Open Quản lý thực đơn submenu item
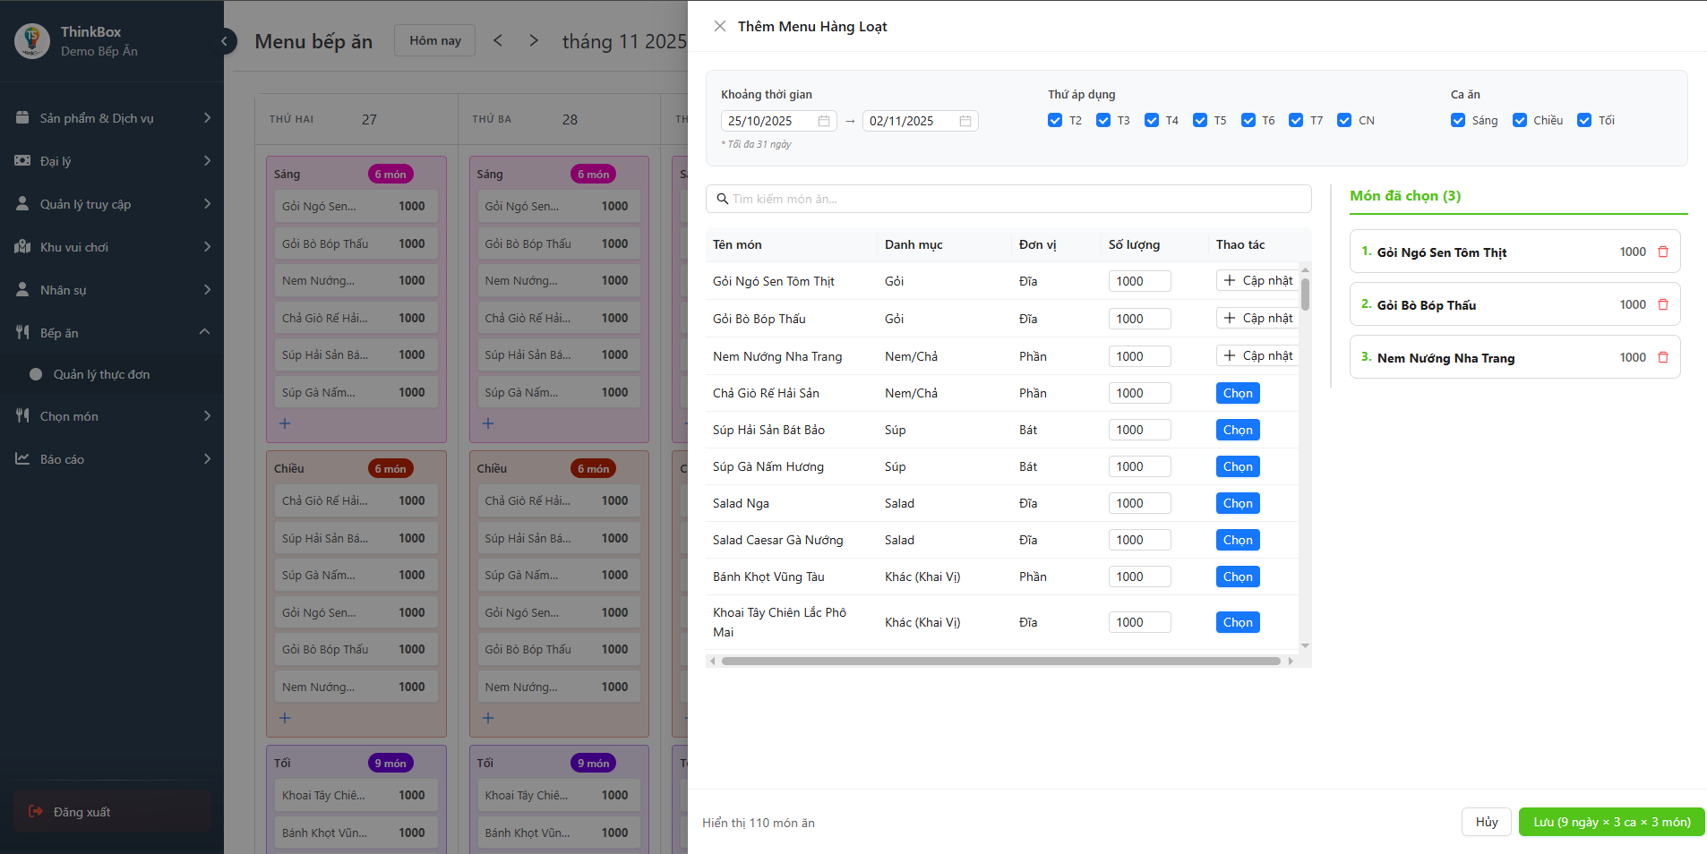 tap(101, 374)
